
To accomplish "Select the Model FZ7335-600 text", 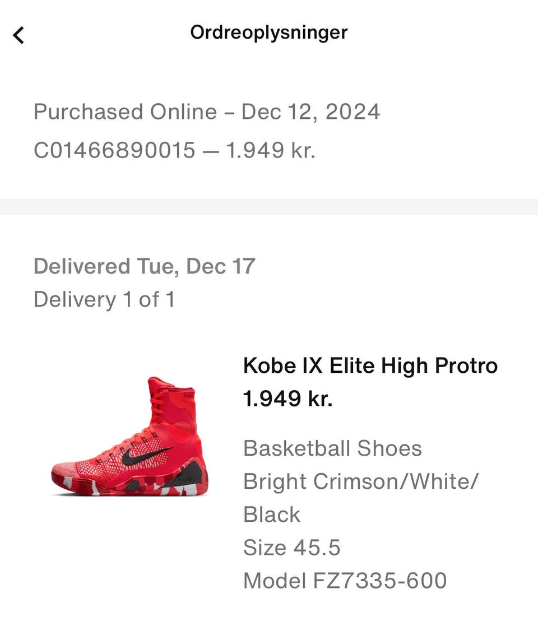I will point(345,580).
